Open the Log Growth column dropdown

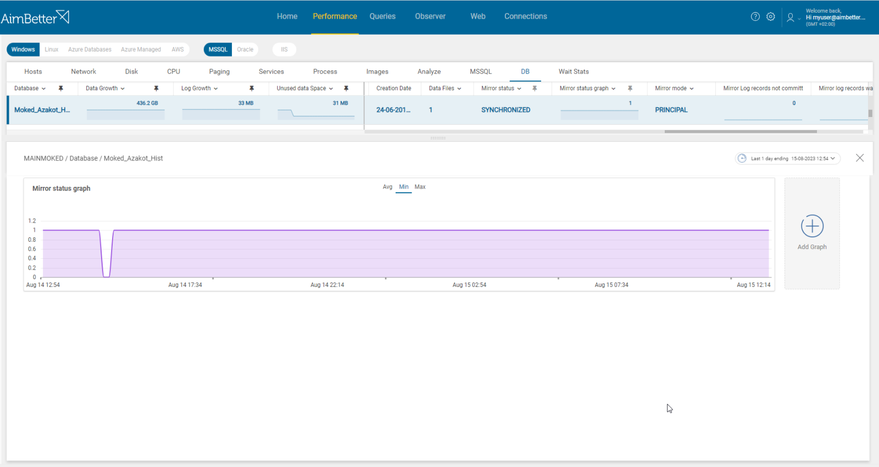[216, 88]
